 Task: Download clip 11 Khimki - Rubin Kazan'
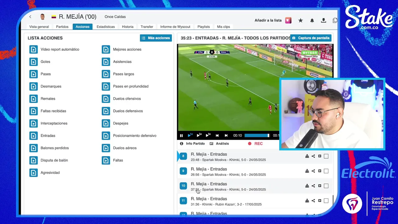tap(307, 201)
